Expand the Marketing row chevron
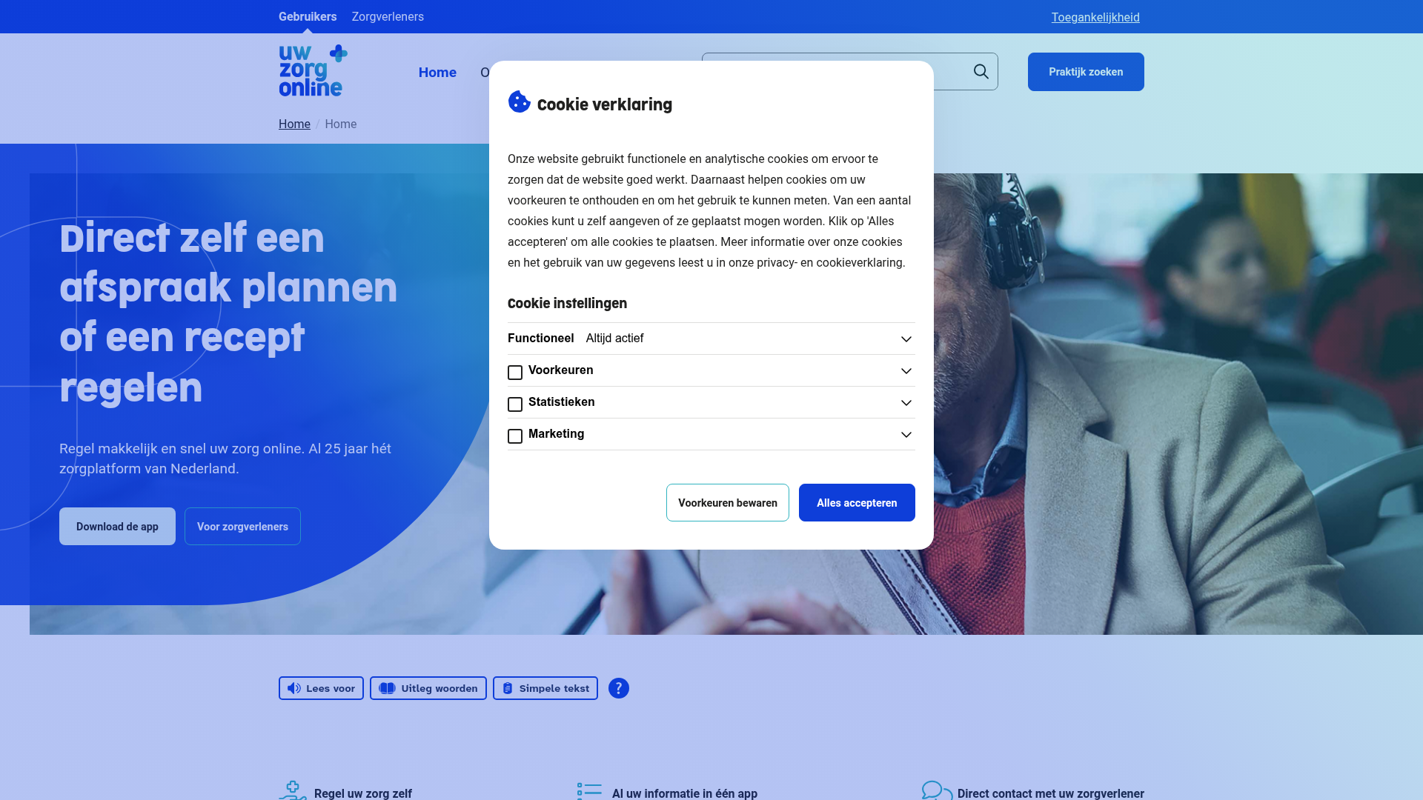 point(906,435)
